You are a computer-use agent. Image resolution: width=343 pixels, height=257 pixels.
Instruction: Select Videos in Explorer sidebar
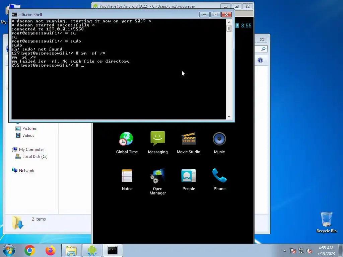pyautogui.click(x=28, y=136)
